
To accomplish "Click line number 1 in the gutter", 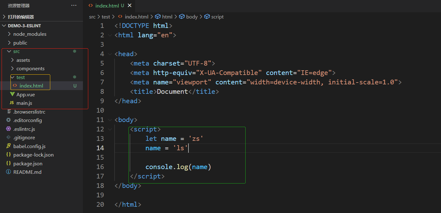I will pos(102,26).
